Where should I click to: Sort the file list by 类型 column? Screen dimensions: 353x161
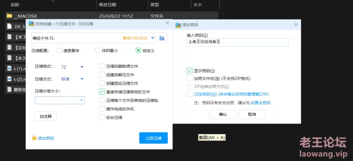[x=155, y=4]
